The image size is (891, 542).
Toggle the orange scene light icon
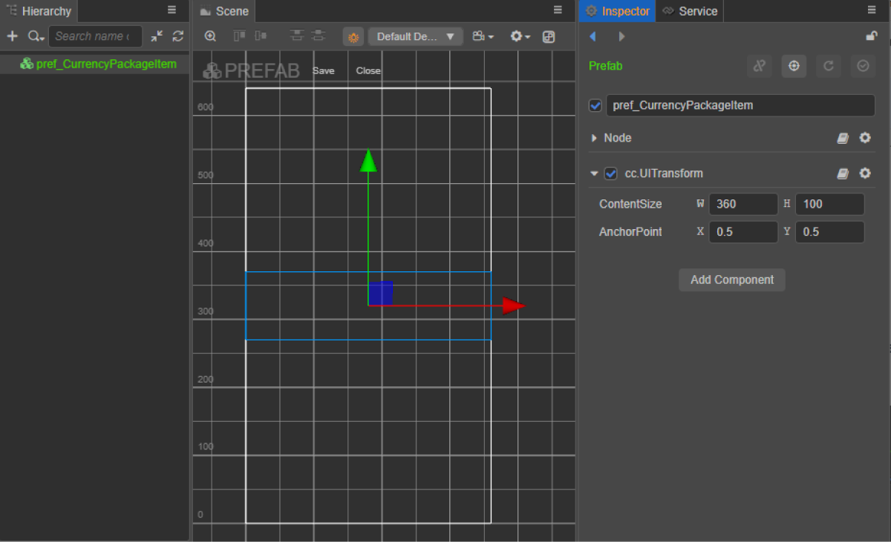353,37
